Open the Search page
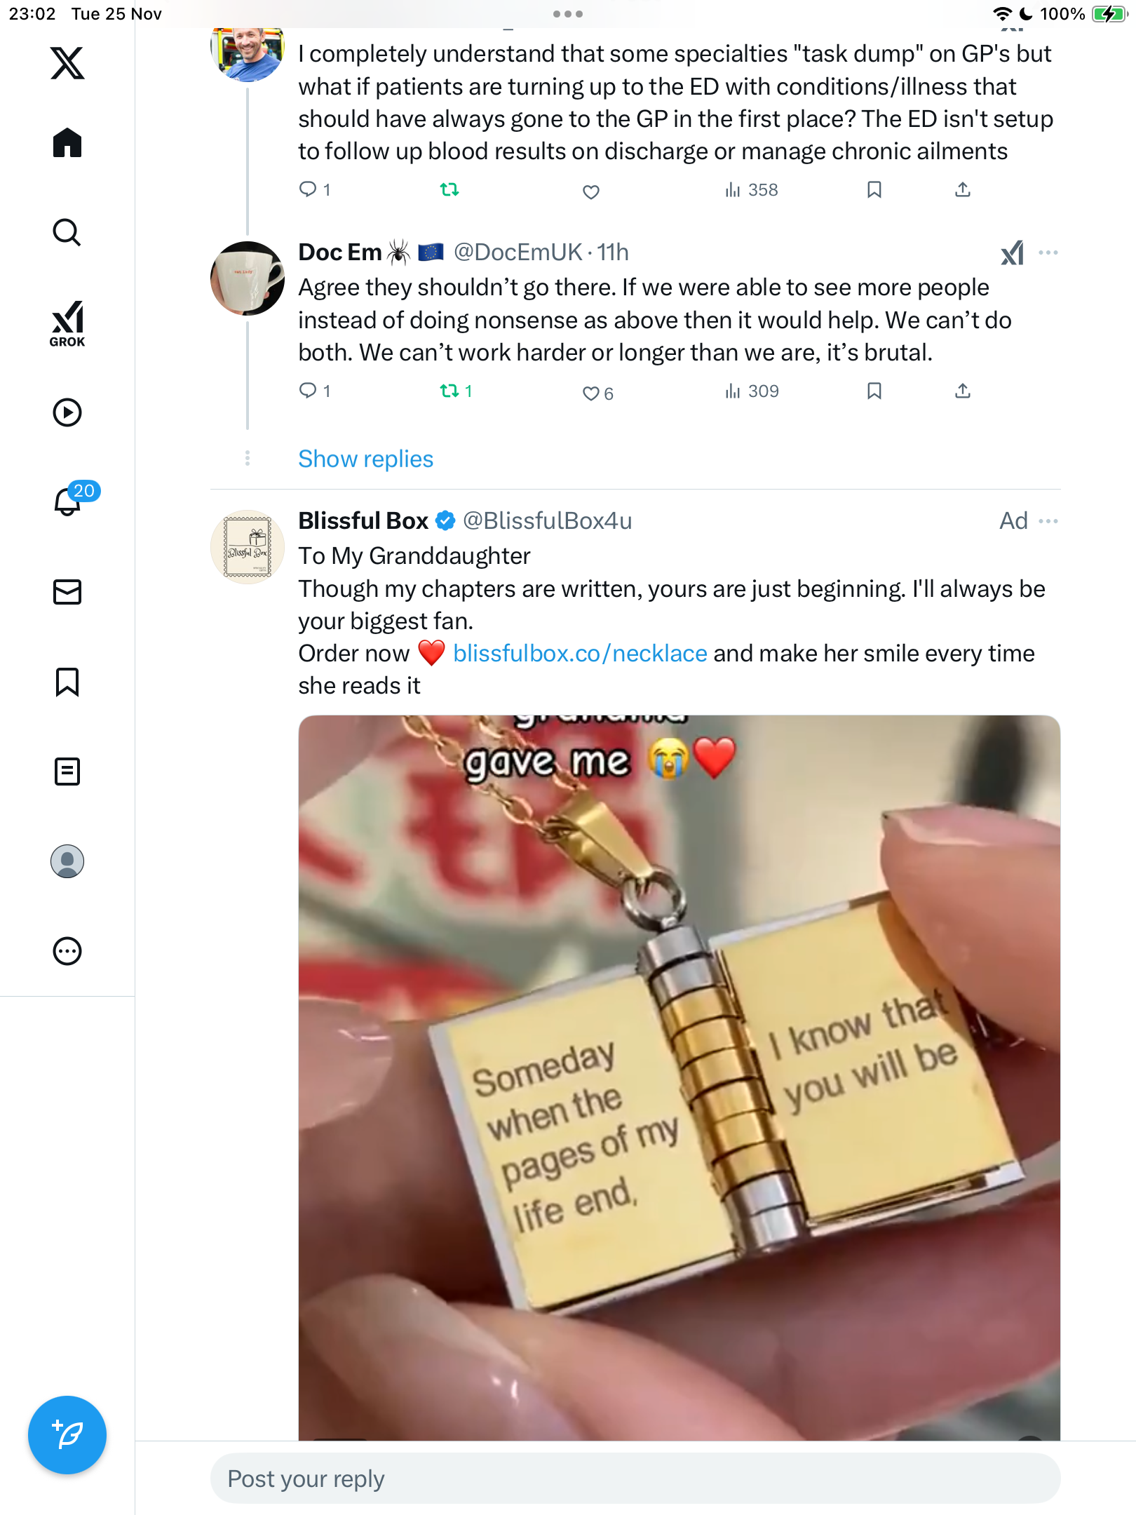Image resolution: width=1136 pixels, height=1515 pixels. point(67,233)
